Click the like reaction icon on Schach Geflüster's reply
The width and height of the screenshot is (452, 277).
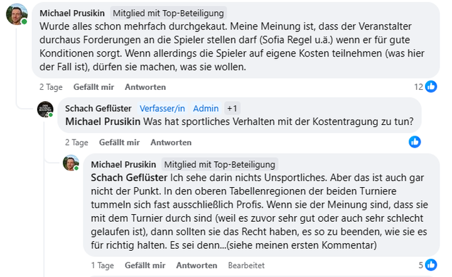point(415,142)
